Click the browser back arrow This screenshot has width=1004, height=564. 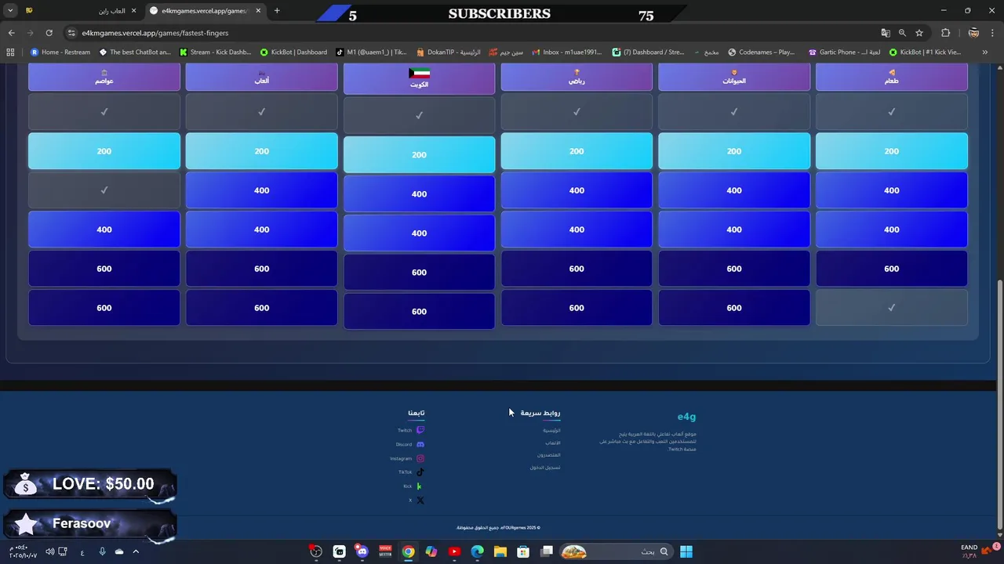(x=11, y=33)
